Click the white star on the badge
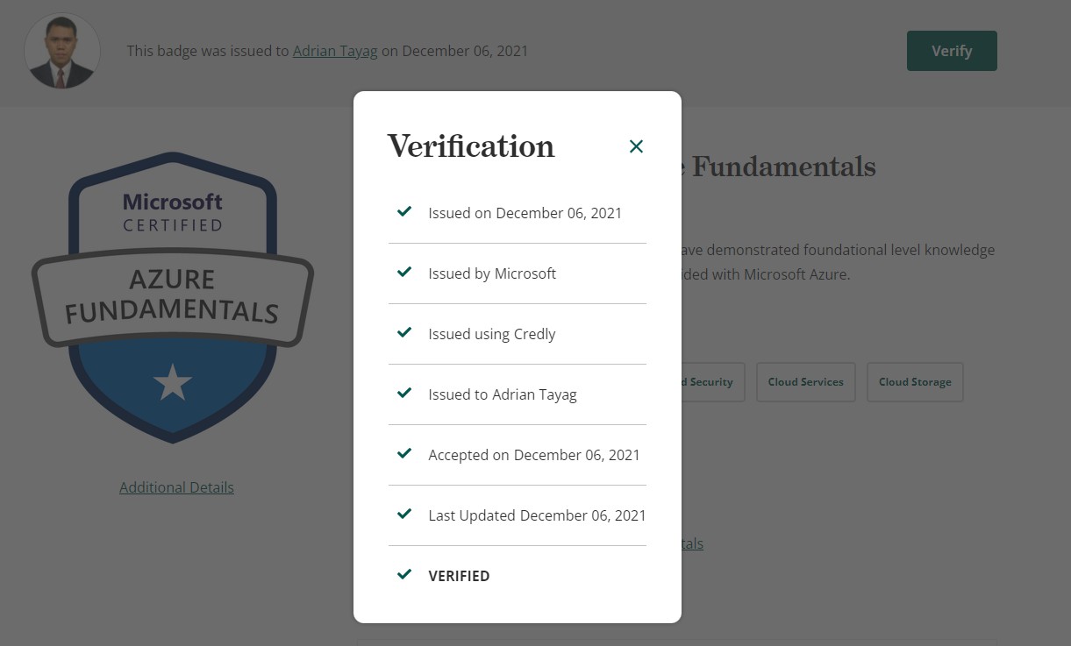This screenshot has width=1071, height=646. tap(173, 383)
